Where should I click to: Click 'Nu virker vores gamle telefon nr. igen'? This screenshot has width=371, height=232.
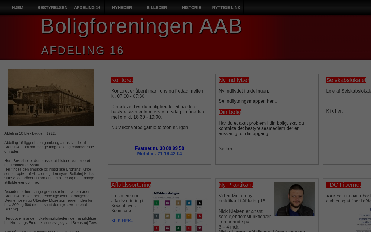150,128
